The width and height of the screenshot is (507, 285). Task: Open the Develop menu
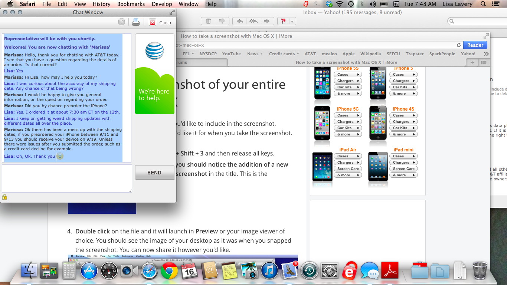click(x=162, y=4)
